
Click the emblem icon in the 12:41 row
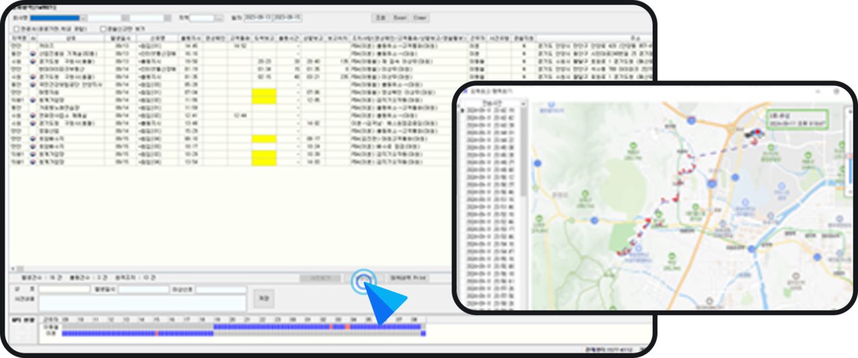(x=32, y=115)
